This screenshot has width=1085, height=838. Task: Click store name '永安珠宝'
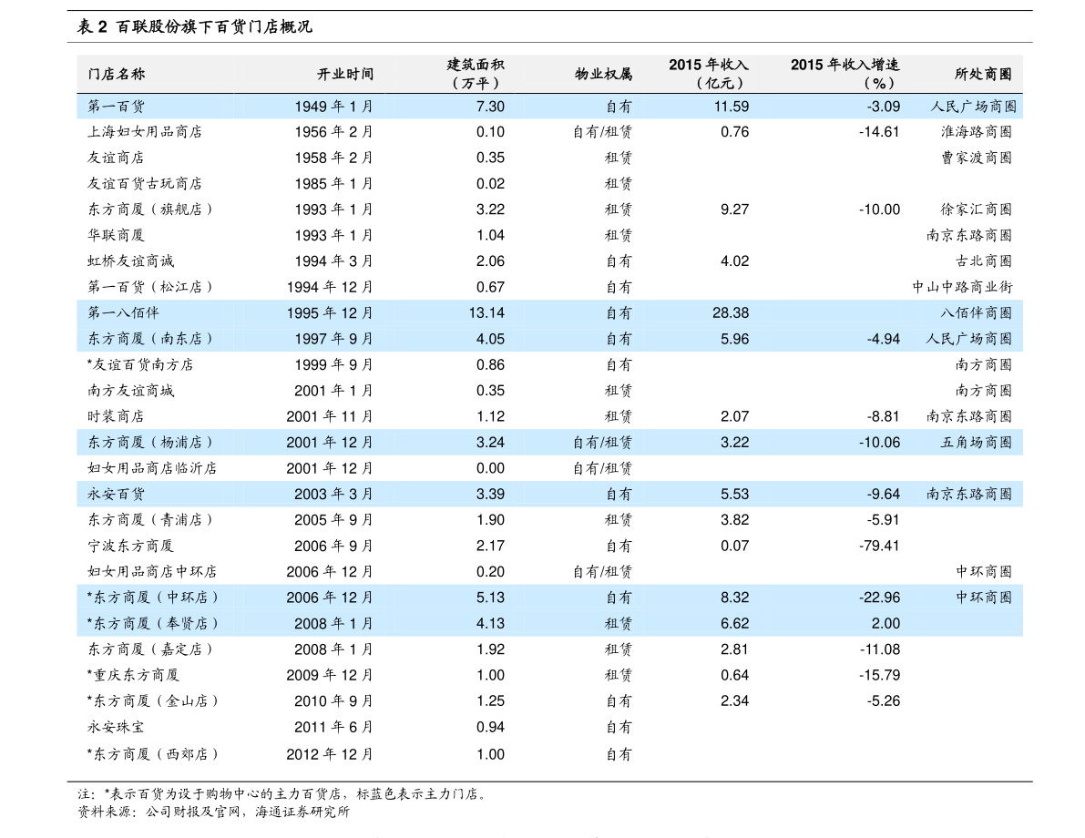click(116, 727)
